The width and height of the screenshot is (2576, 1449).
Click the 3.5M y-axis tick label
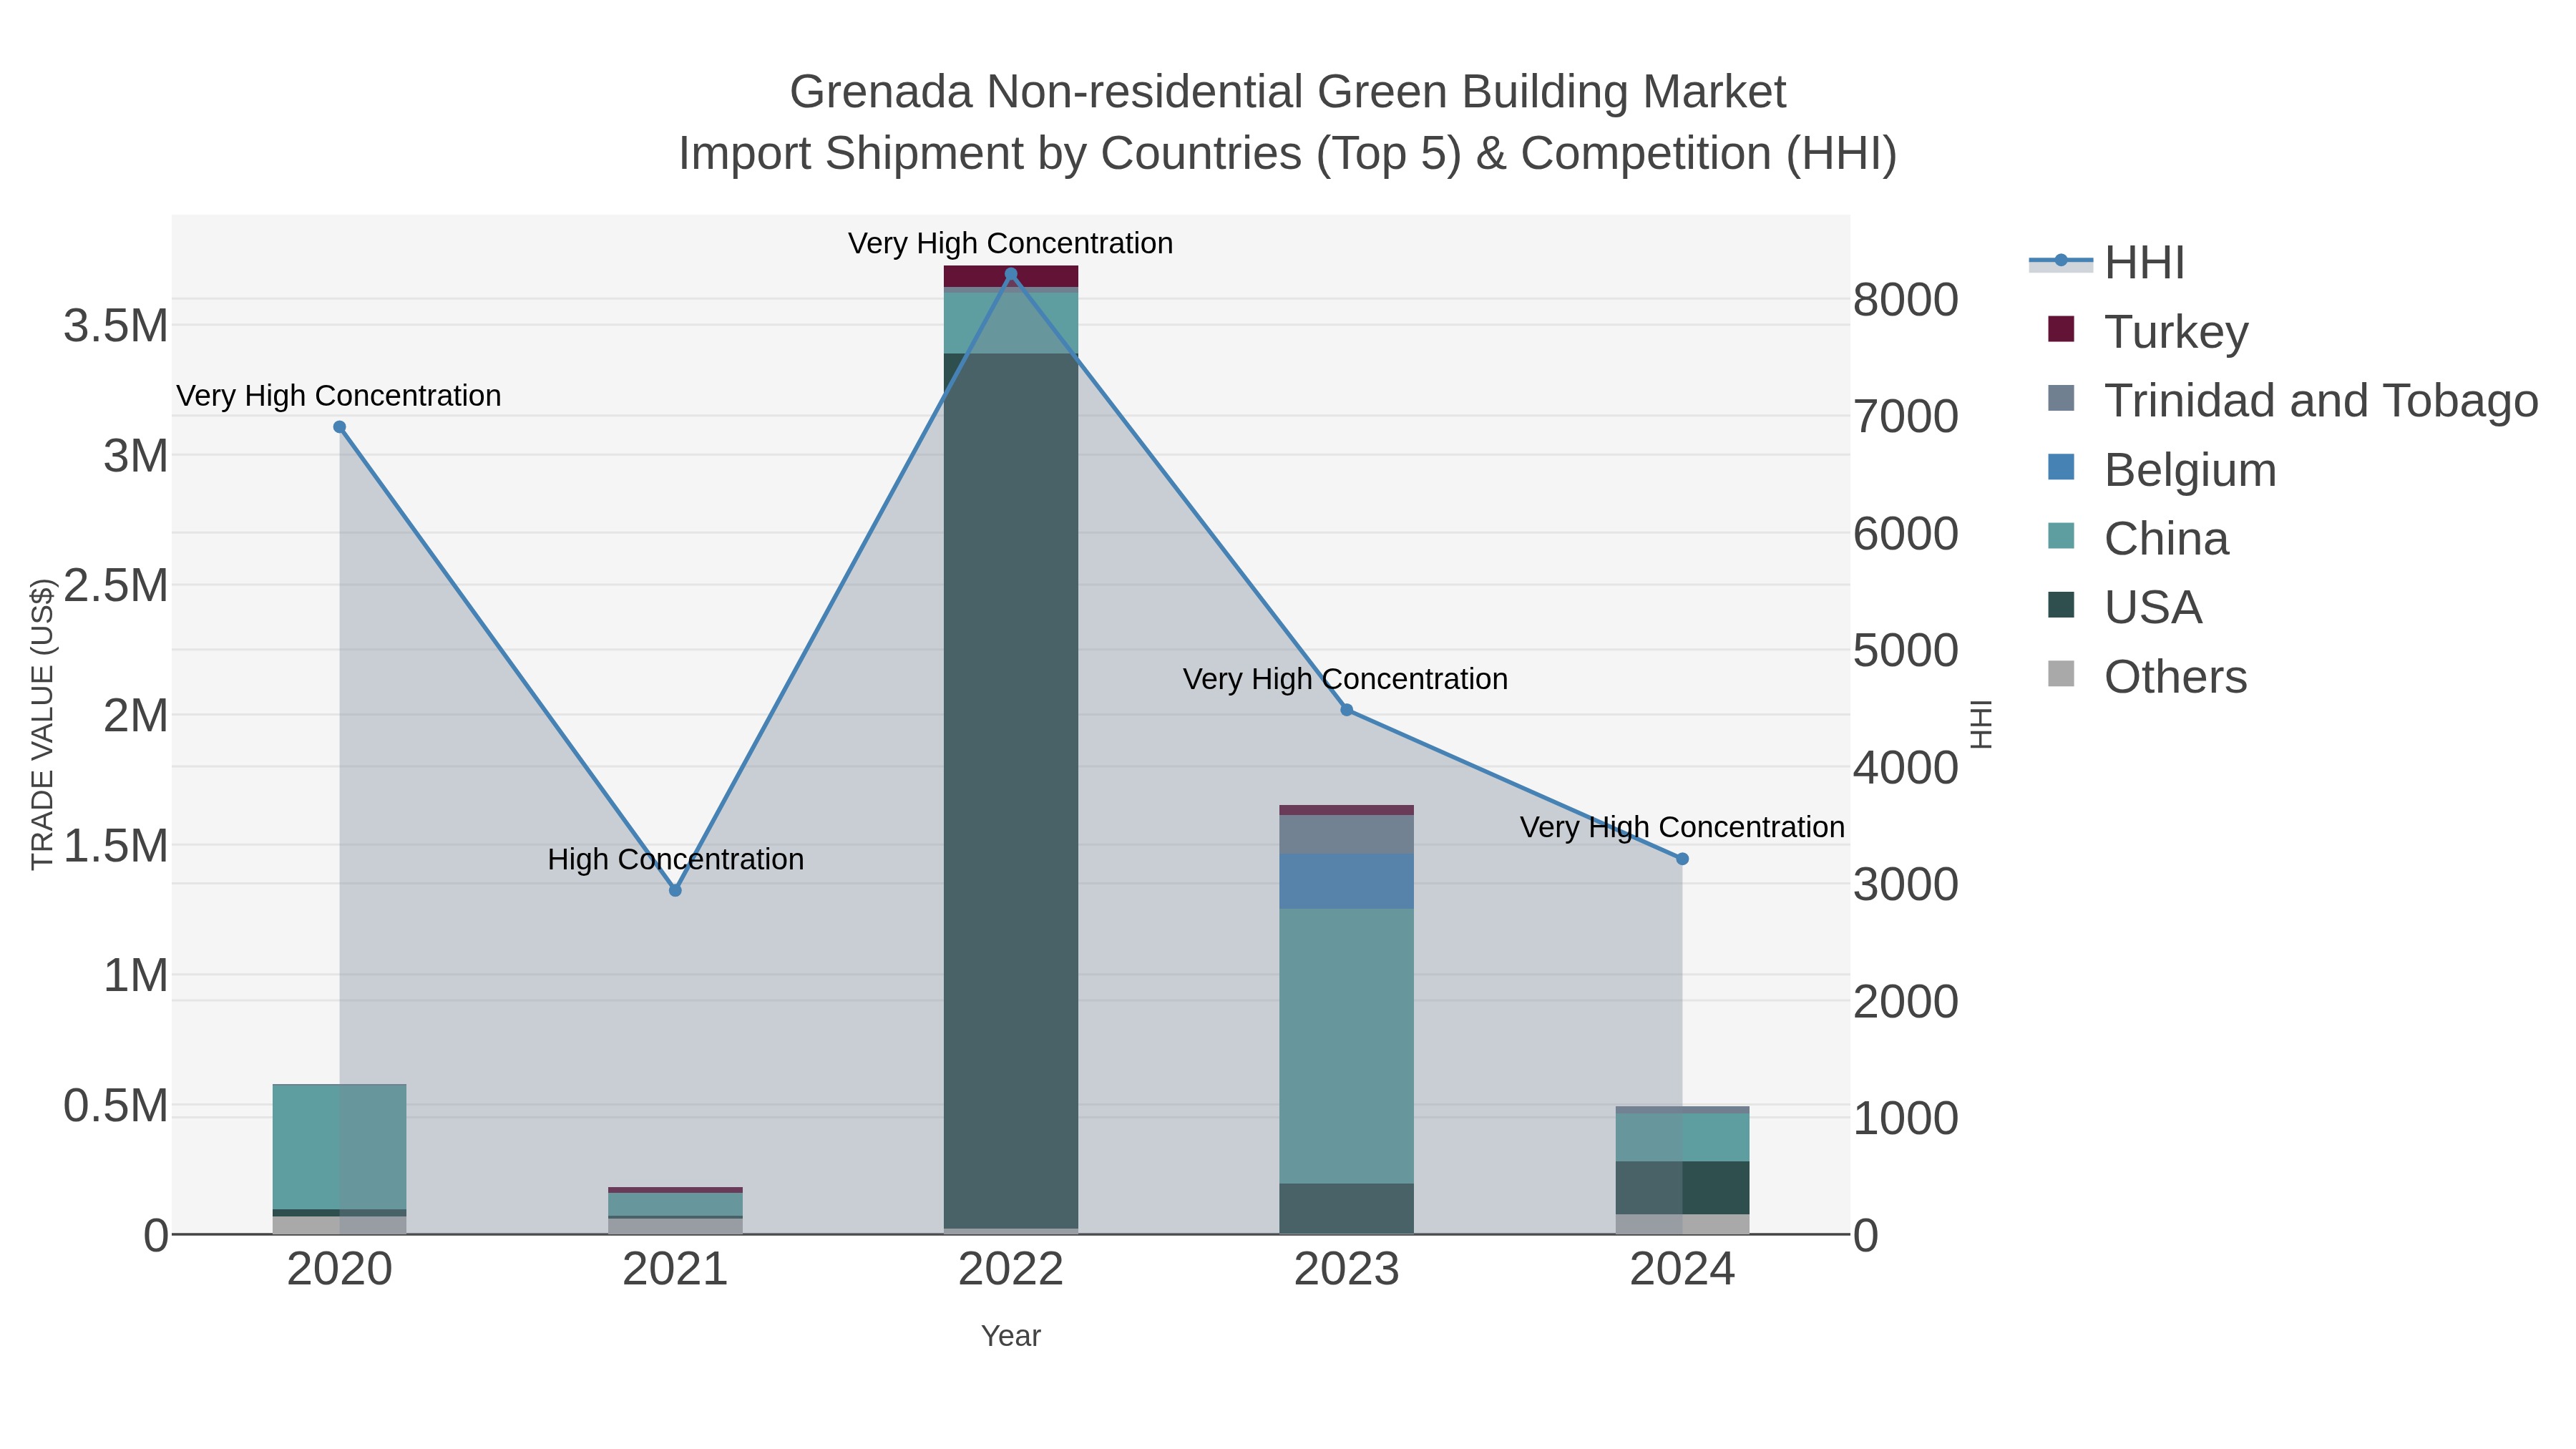click(x=116, y=326)
